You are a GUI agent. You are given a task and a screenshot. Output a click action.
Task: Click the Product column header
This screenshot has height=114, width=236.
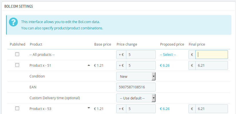pyautogui.click(x=36, y=44)
